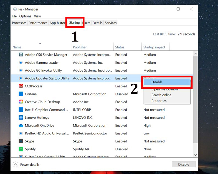Select the Creative Cloud Desktop icon

click(x=21, y=102)
